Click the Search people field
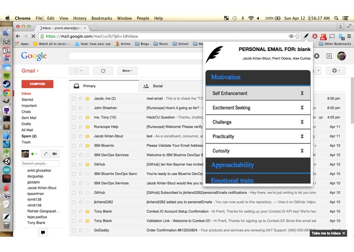Viewport: 354px width, 252px height. 40,163
